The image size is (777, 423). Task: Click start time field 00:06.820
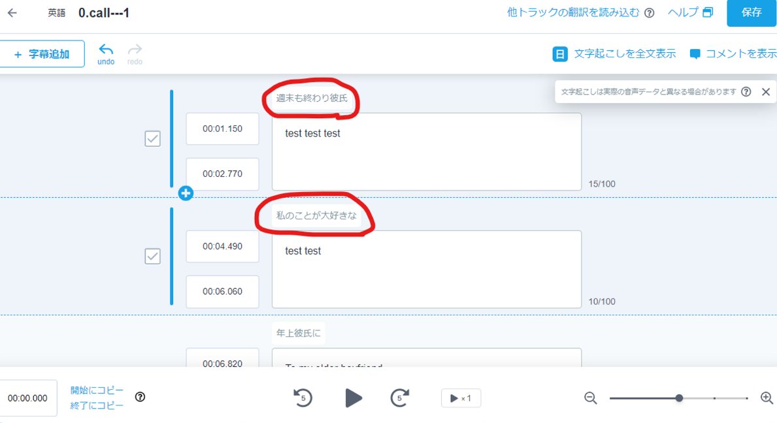coord(222,358)
